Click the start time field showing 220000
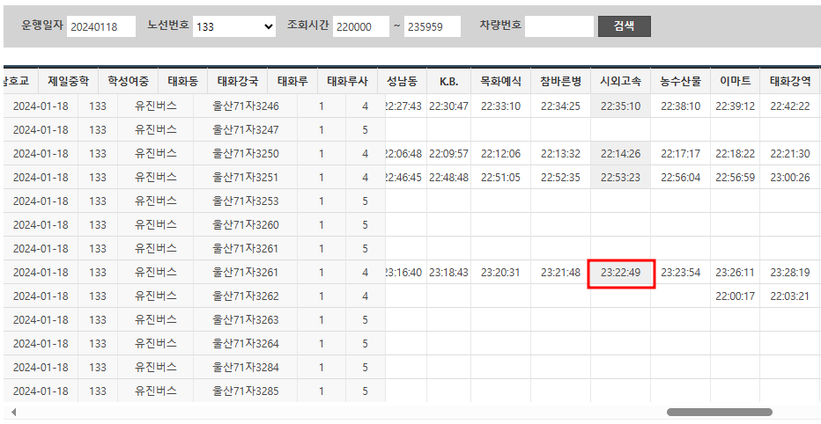The width and height of the screenshot is (821, 424). tap(360, 26)
